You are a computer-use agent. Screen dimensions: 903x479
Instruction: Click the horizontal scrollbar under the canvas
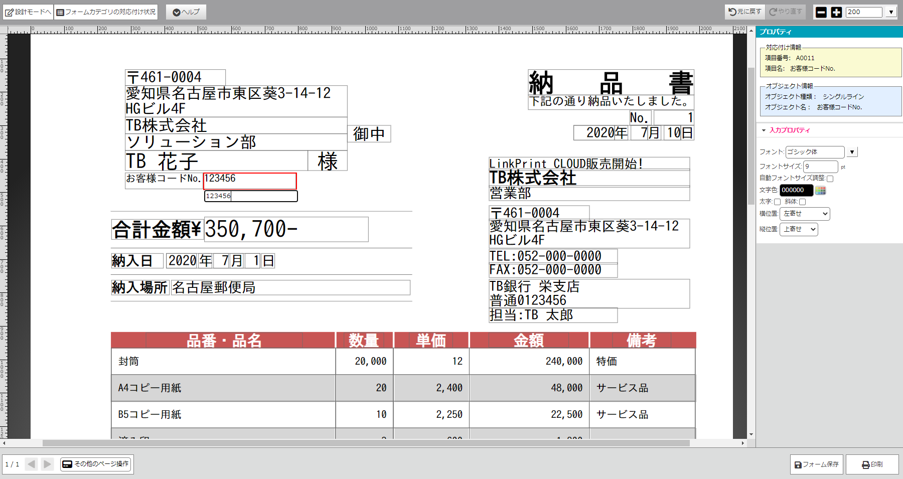click(x=366, y=443)
